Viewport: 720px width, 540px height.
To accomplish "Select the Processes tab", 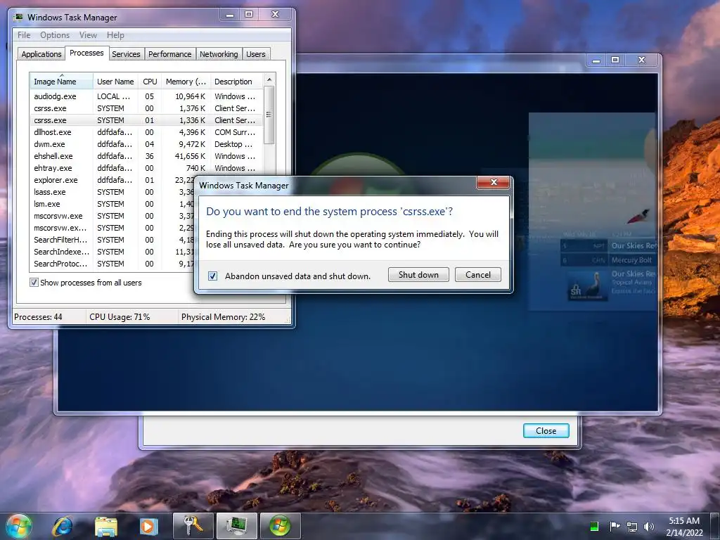I will (86, 53).
